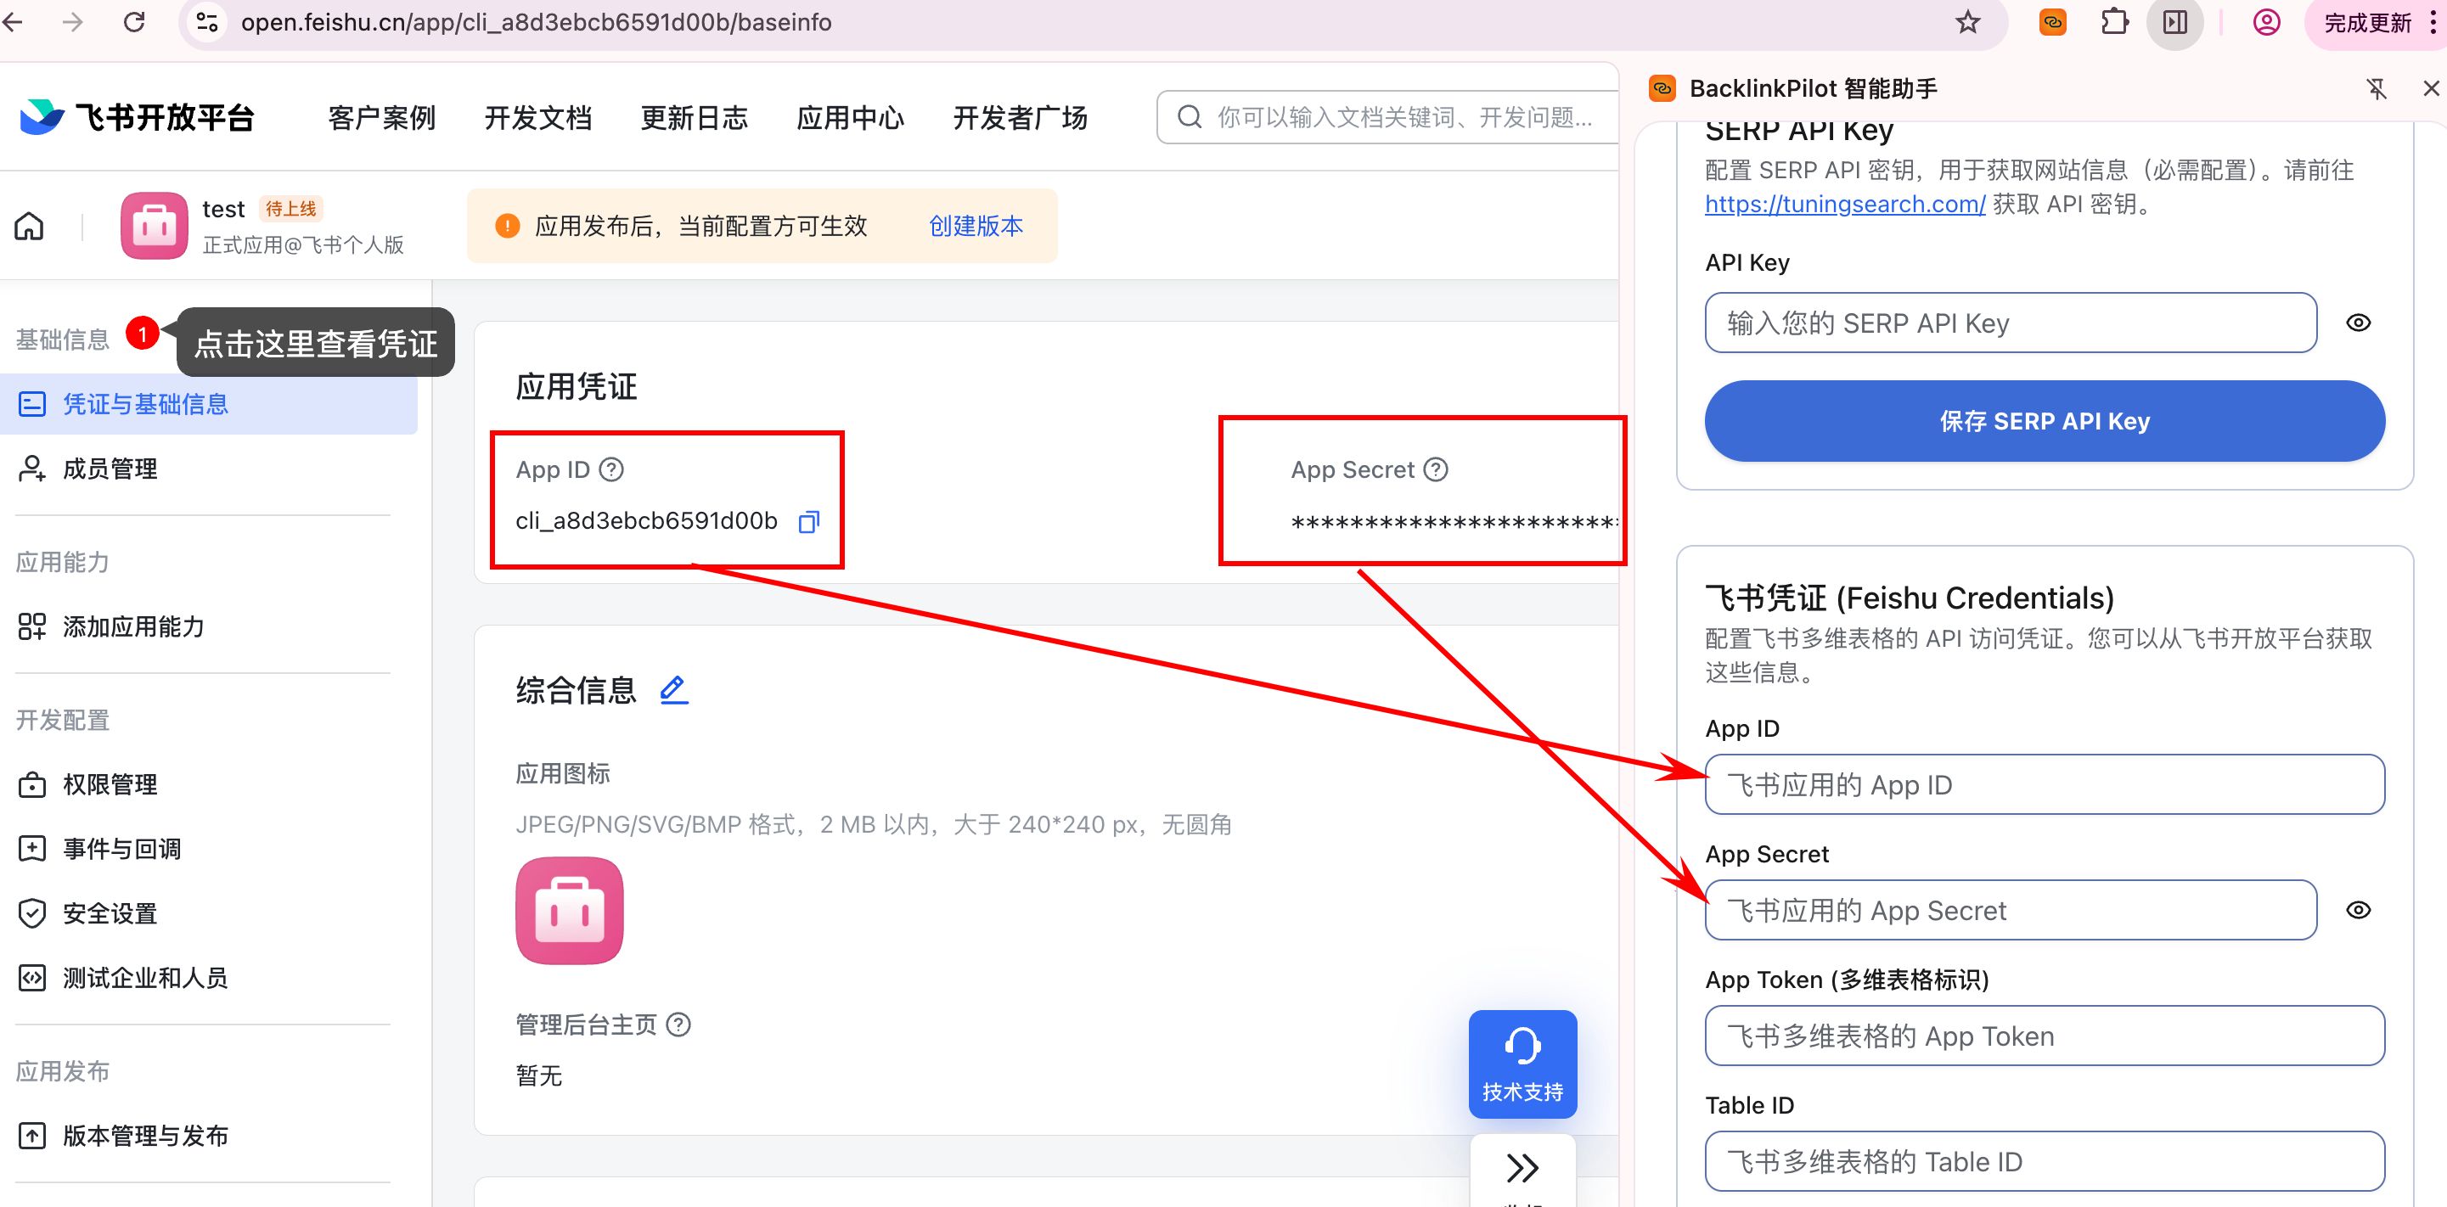Reload the page with refresh icon
The width and height of the screenshot is (2447, 1207).
[134, 22]
